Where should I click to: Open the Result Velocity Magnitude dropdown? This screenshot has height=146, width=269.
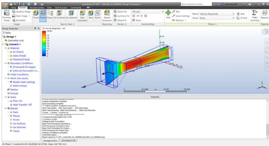pyautogui.click(x=217, y=14)
